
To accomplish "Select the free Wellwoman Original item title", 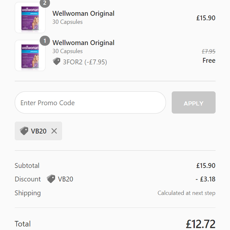I will click(x=83, y=43).
